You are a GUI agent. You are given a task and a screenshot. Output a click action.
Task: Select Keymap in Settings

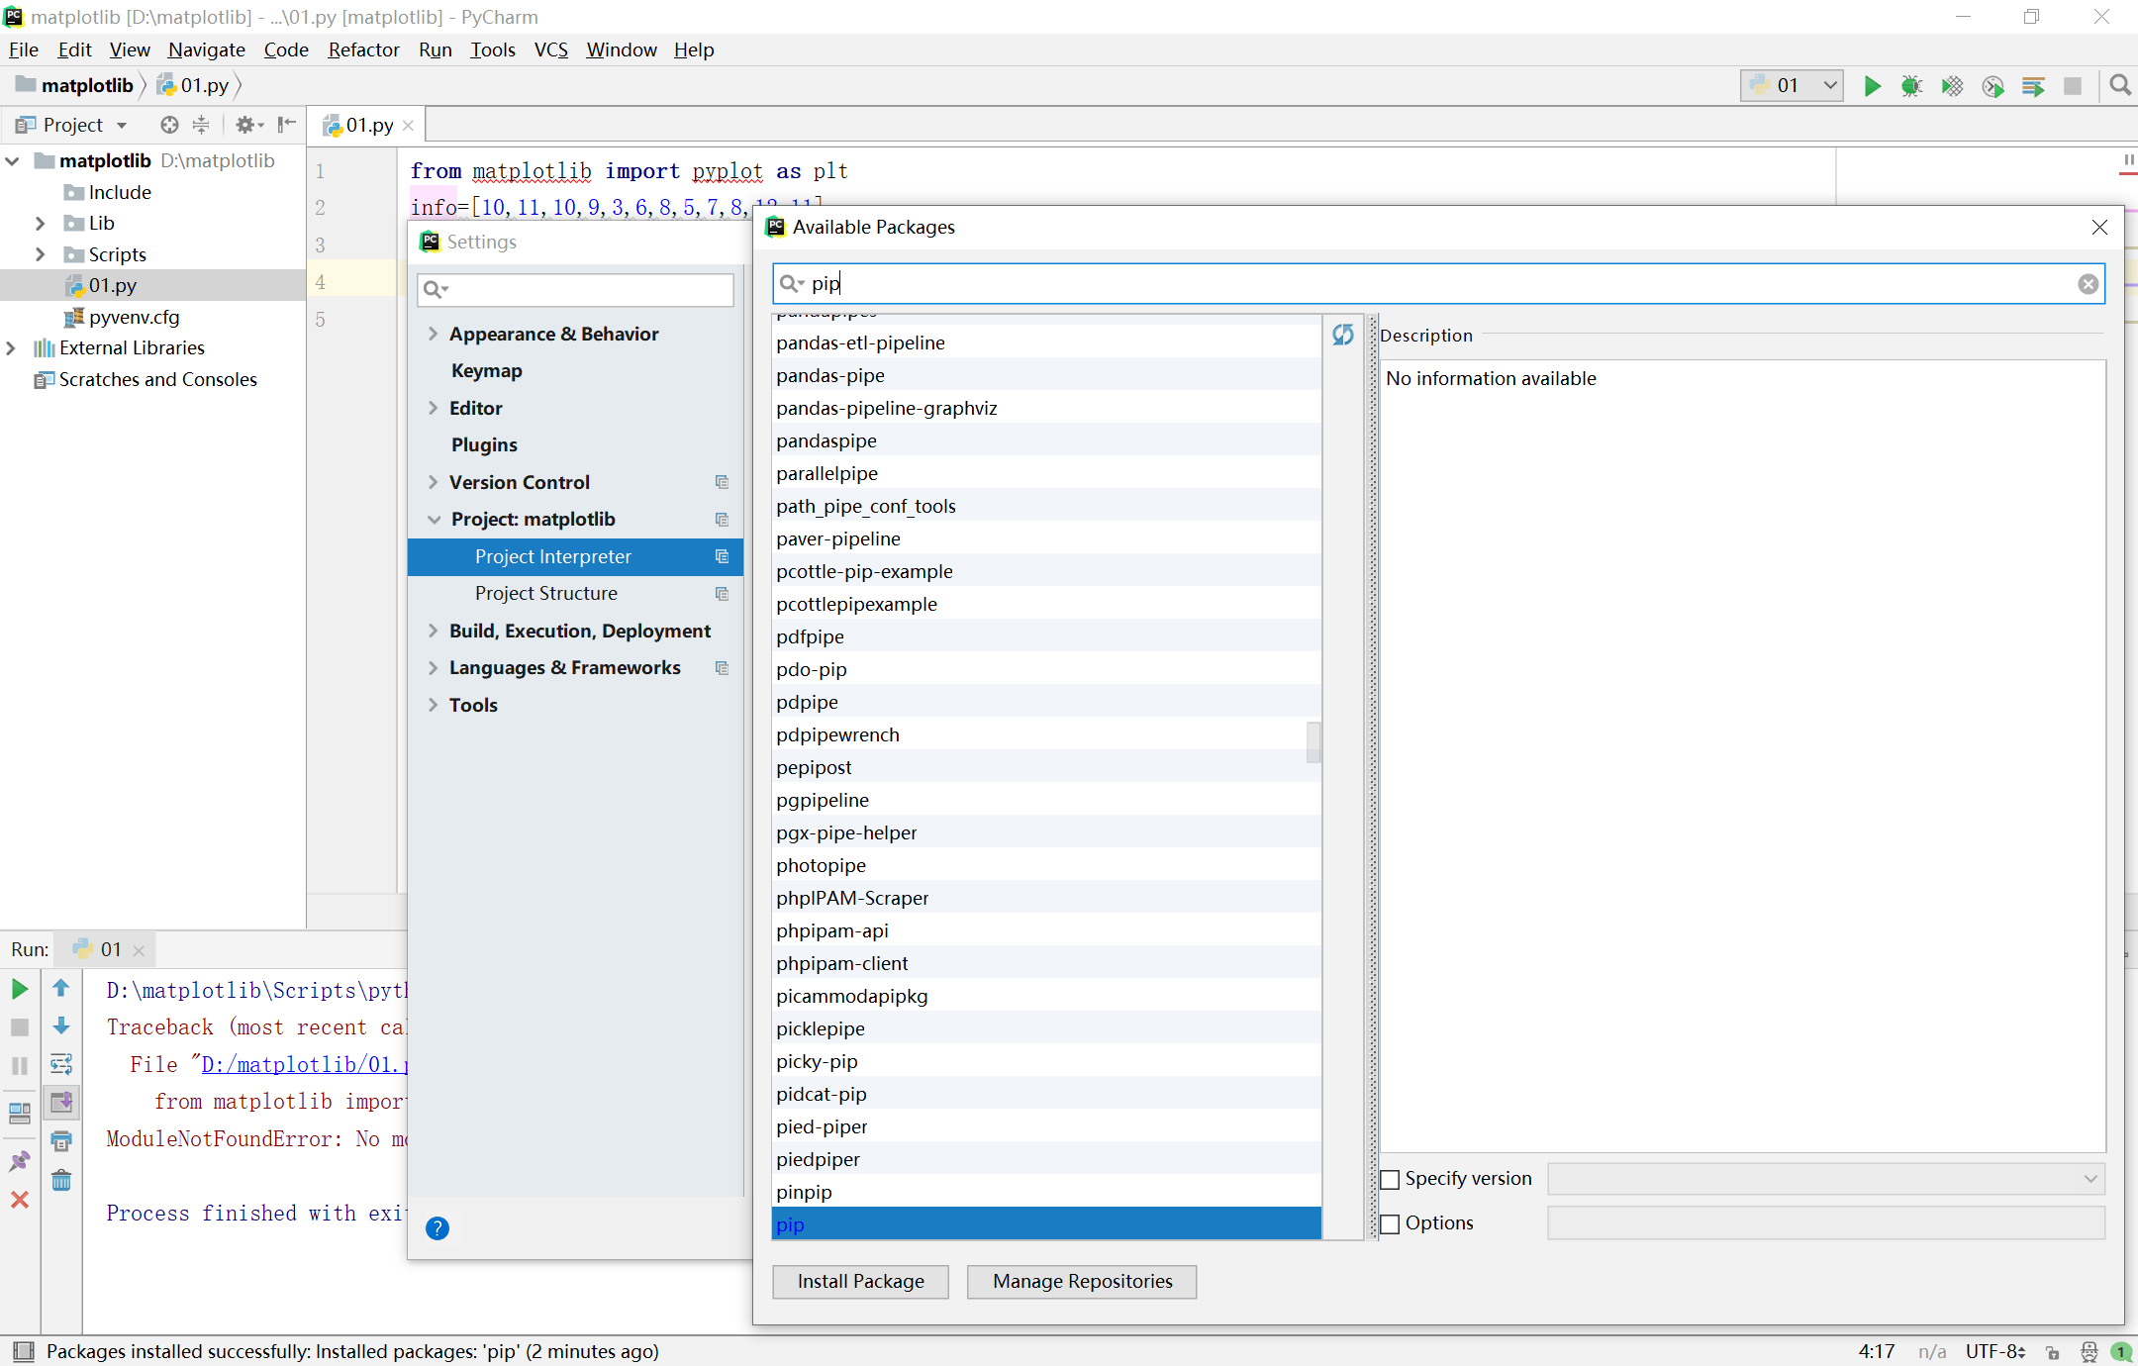pyautogui.click(x=486, y=370)
